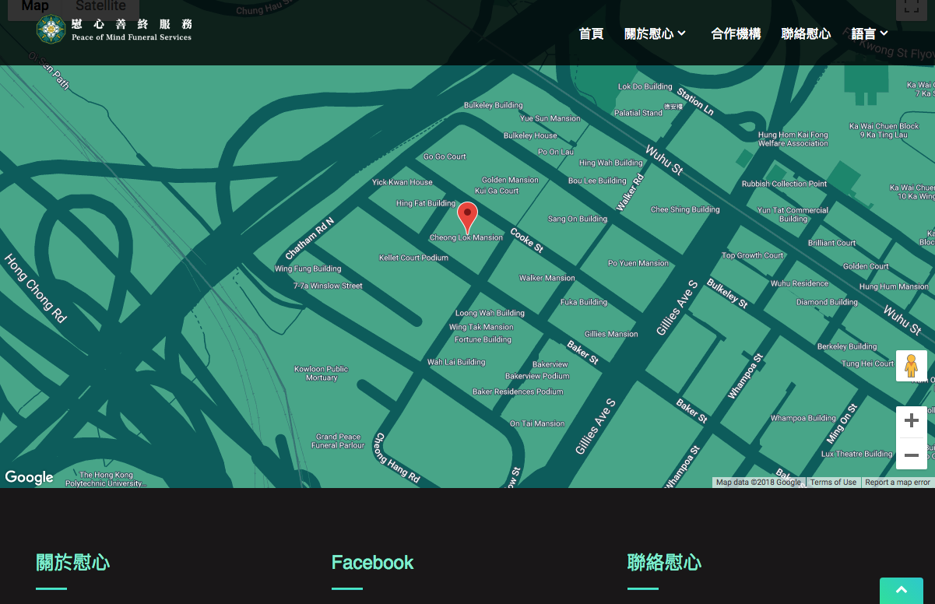Click the Google logo on the map
Viewport: 935px width, 604px height.
[x=30, y=477]
